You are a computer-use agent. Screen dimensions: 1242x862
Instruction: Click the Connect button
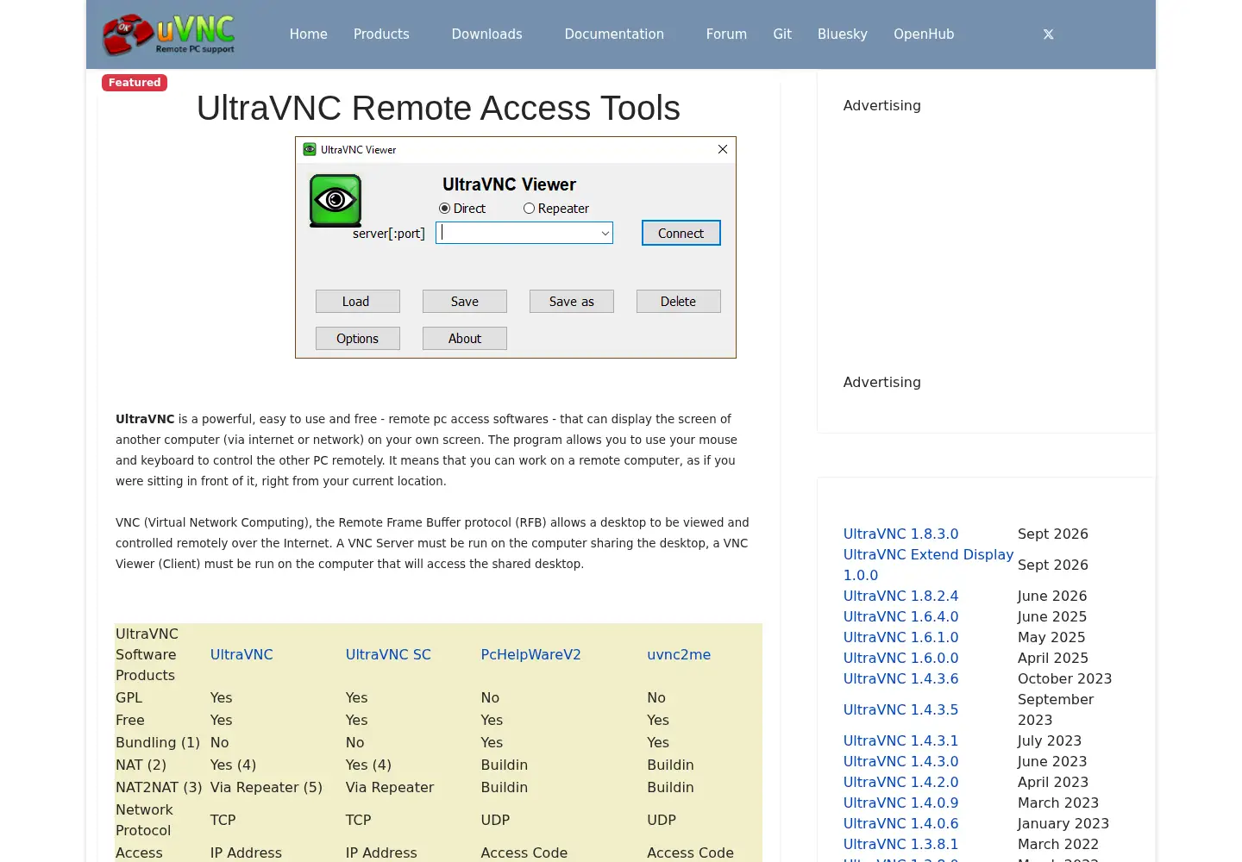coord(681,233)
